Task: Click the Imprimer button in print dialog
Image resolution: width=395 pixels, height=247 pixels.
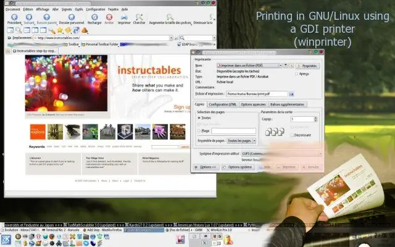Action: click(287, 167)
